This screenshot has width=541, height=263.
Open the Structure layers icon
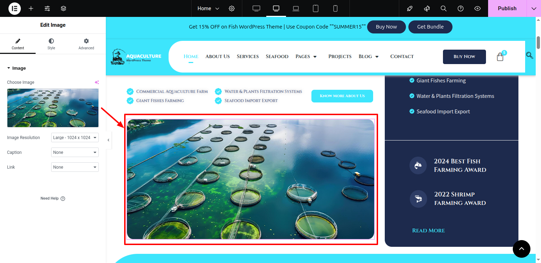pyautogui.click(x=63, y=8)
